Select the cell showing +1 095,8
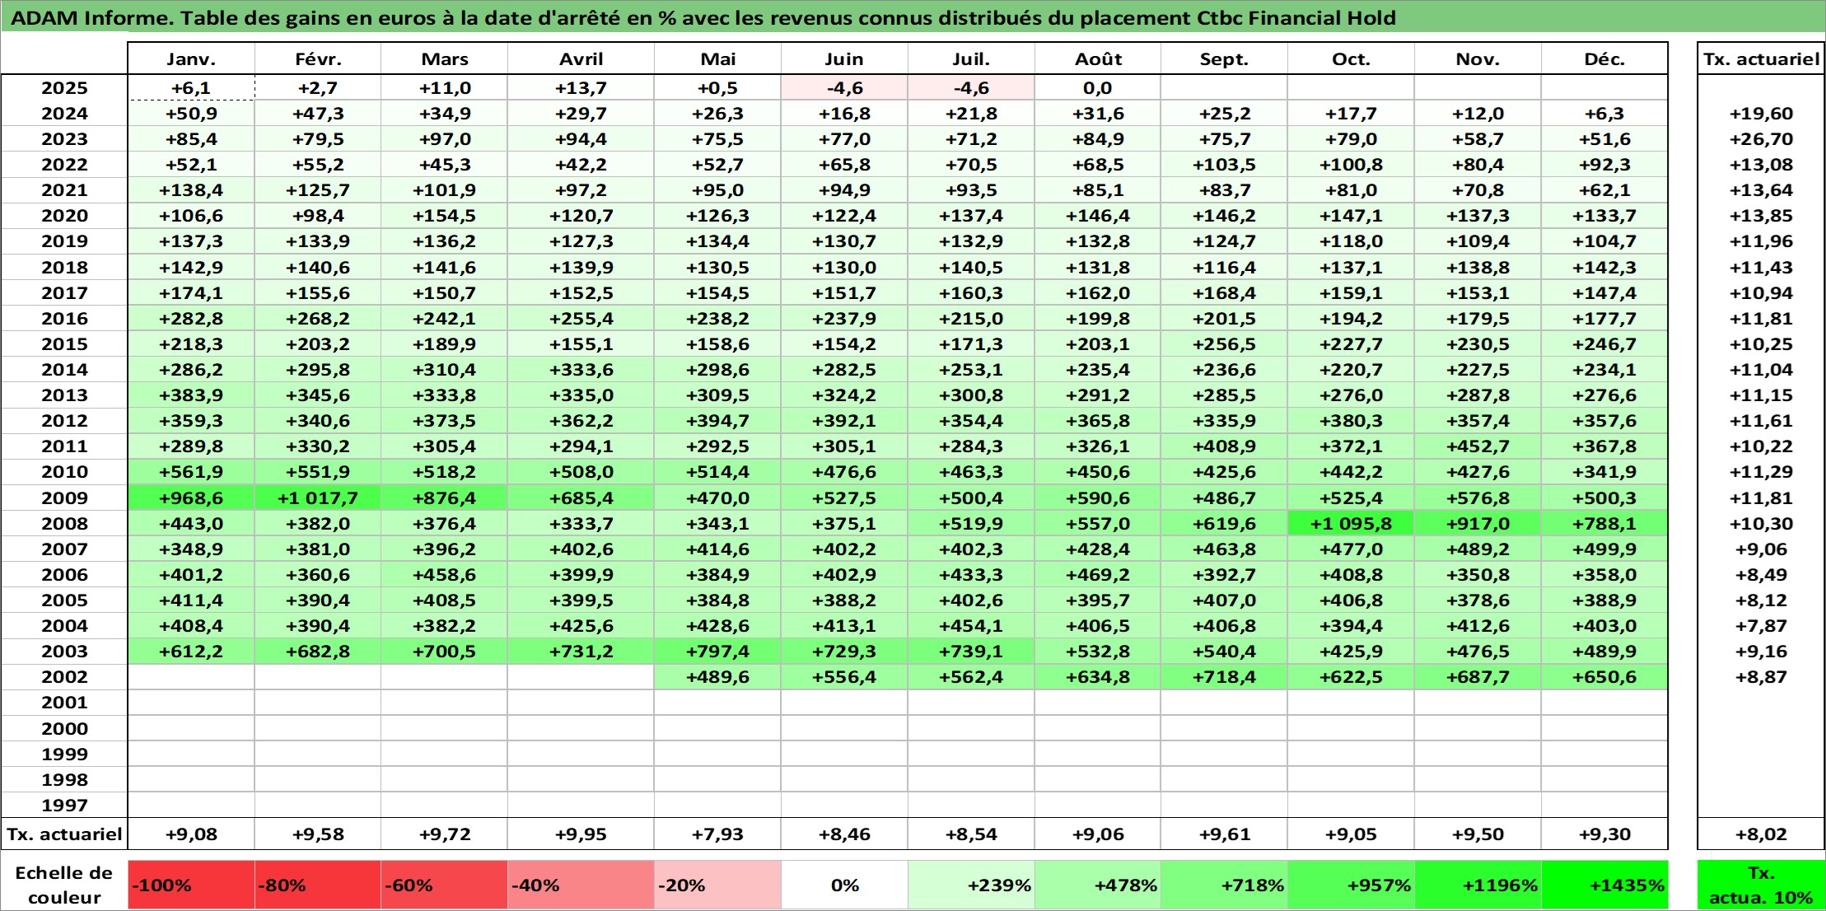Viewport: 1826px width, 911px height. tap(1351, 523)
